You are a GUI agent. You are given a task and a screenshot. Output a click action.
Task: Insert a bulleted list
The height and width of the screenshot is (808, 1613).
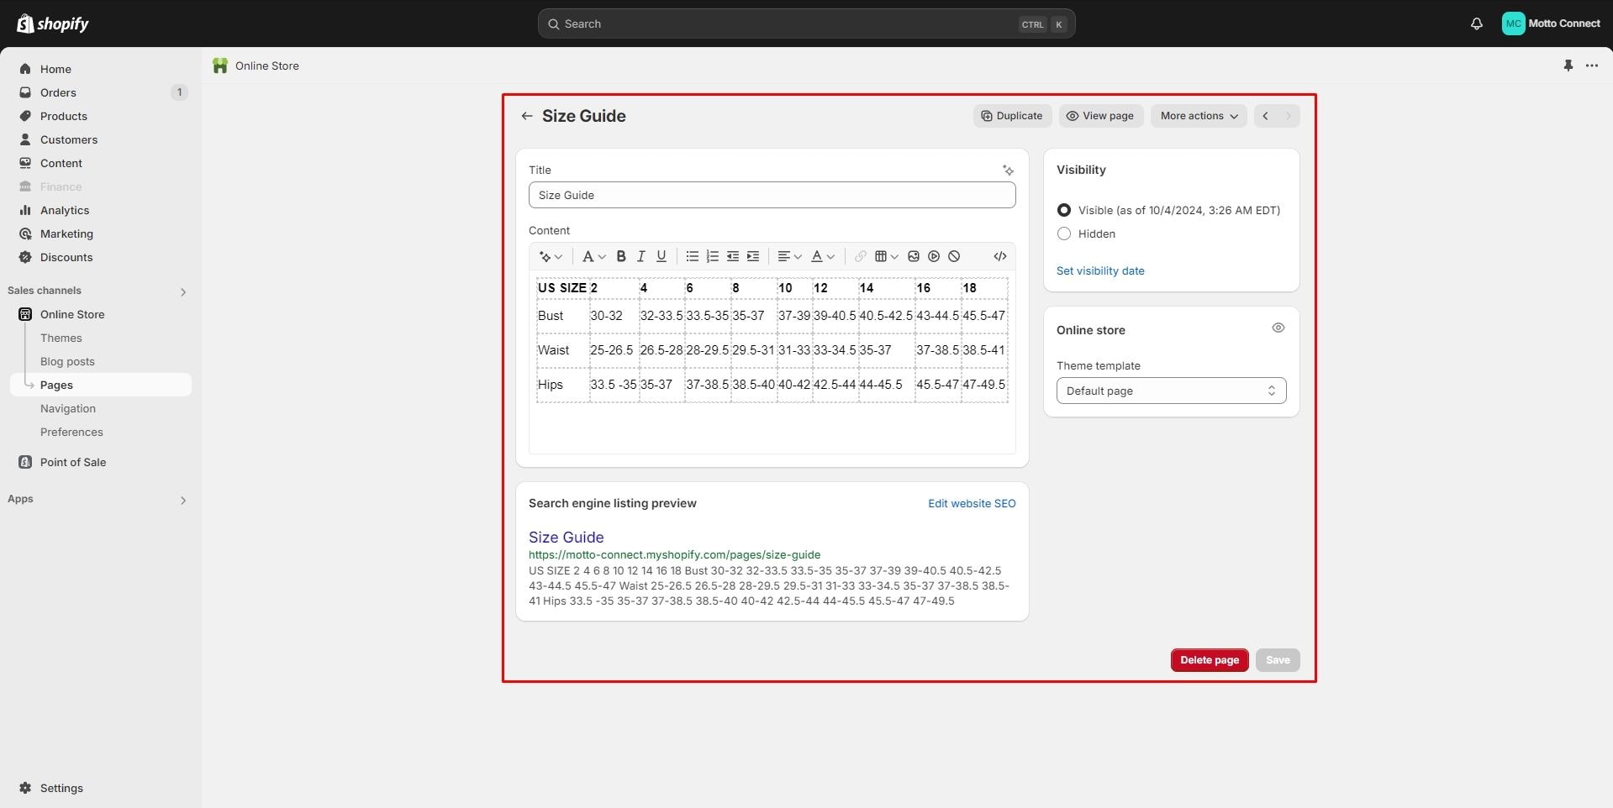(x=692, y=256)
